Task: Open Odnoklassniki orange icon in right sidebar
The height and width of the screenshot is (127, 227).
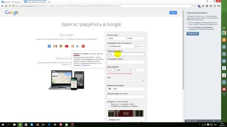Action: tap(224, 40)
